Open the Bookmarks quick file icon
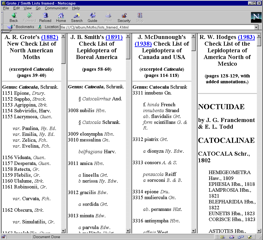 (x=10, y=27)
